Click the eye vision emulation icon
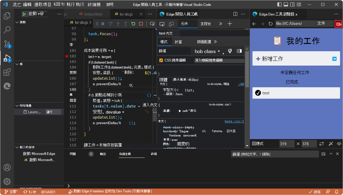The image size is (343, 195). pos(339,144)
